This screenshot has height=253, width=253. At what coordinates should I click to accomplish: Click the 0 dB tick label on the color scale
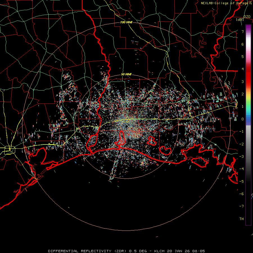pos(243,119)
